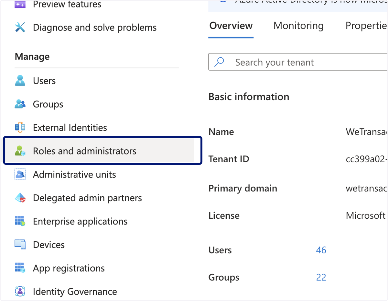
Task: Click the Enterprise applications grid icon
Action: pos(20,221)
